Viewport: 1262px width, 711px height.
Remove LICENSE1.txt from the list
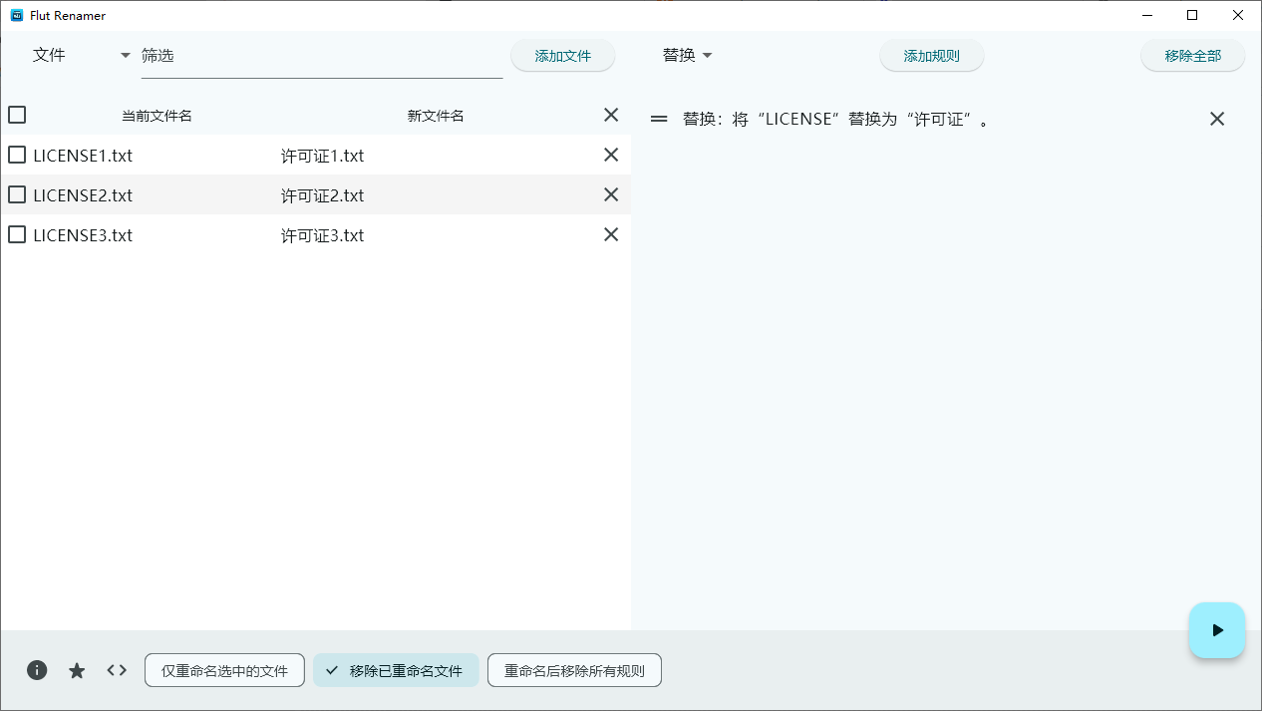[x=611, y=155]
